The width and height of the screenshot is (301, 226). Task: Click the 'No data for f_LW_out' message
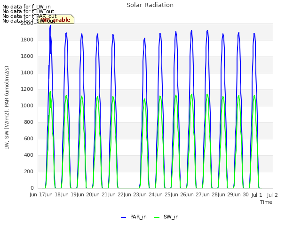[28, 11]
